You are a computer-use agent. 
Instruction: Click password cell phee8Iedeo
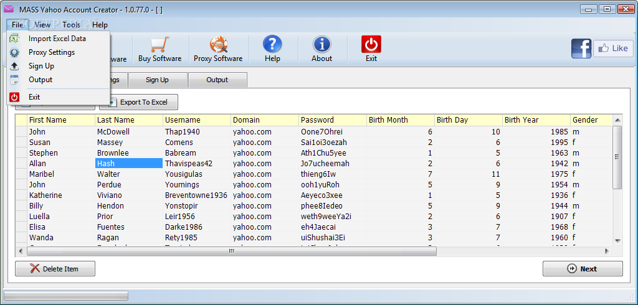click(333, 206)
